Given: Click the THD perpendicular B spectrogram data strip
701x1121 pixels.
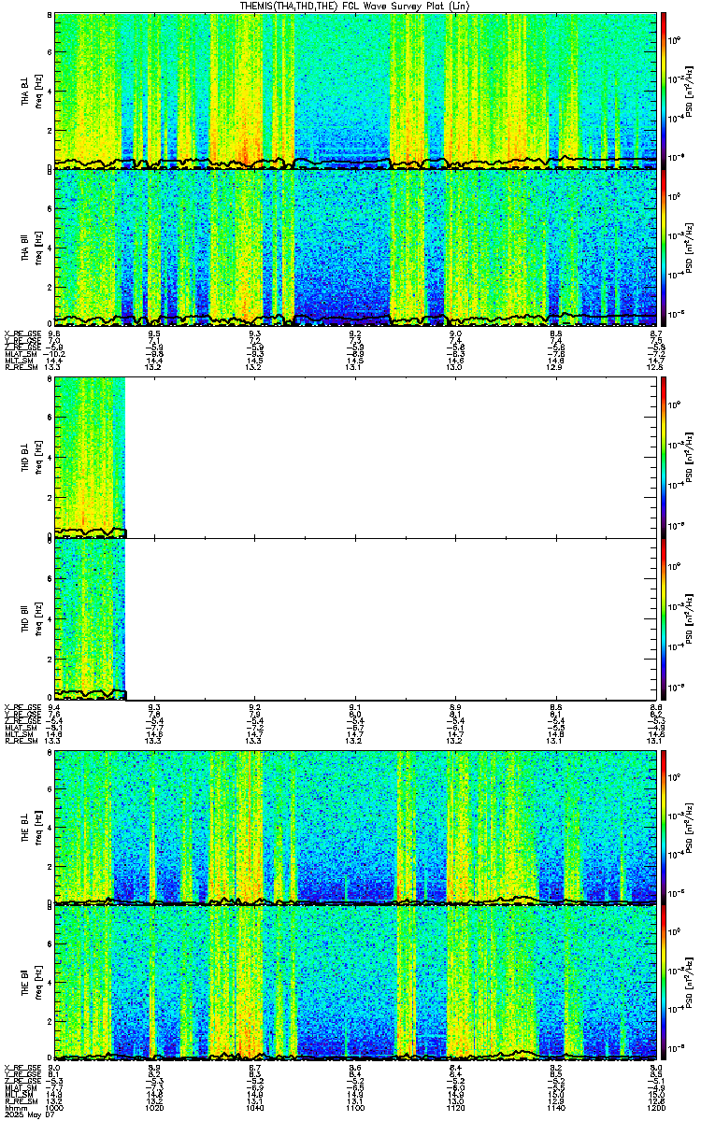Looking at the screenshot, I should tap(90, 458).
